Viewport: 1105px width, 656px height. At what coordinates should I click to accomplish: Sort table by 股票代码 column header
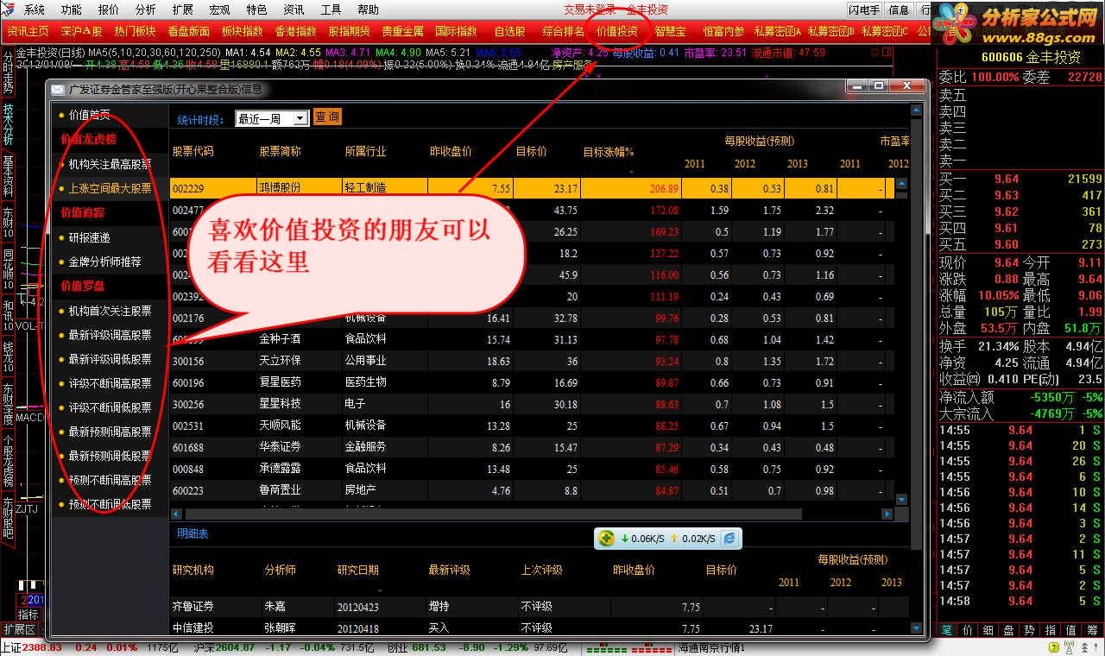coord(193,151)
